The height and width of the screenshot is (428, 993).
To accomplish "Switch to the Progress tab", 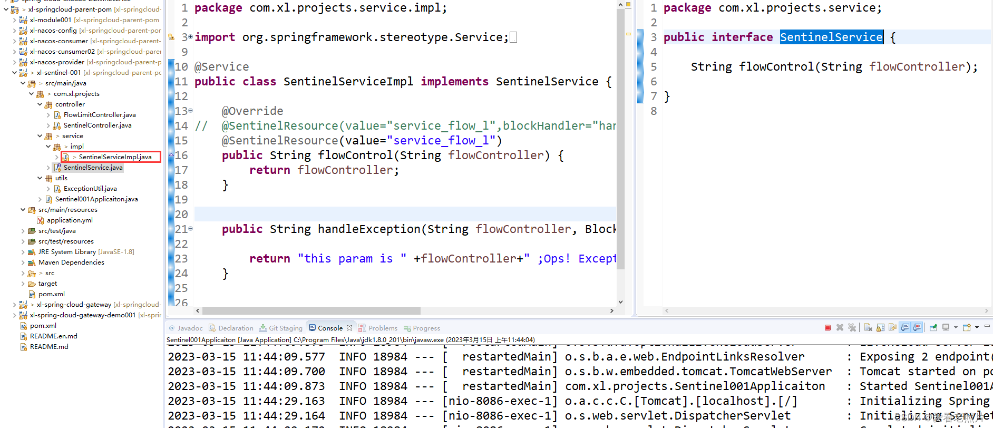I will [422, 328].
